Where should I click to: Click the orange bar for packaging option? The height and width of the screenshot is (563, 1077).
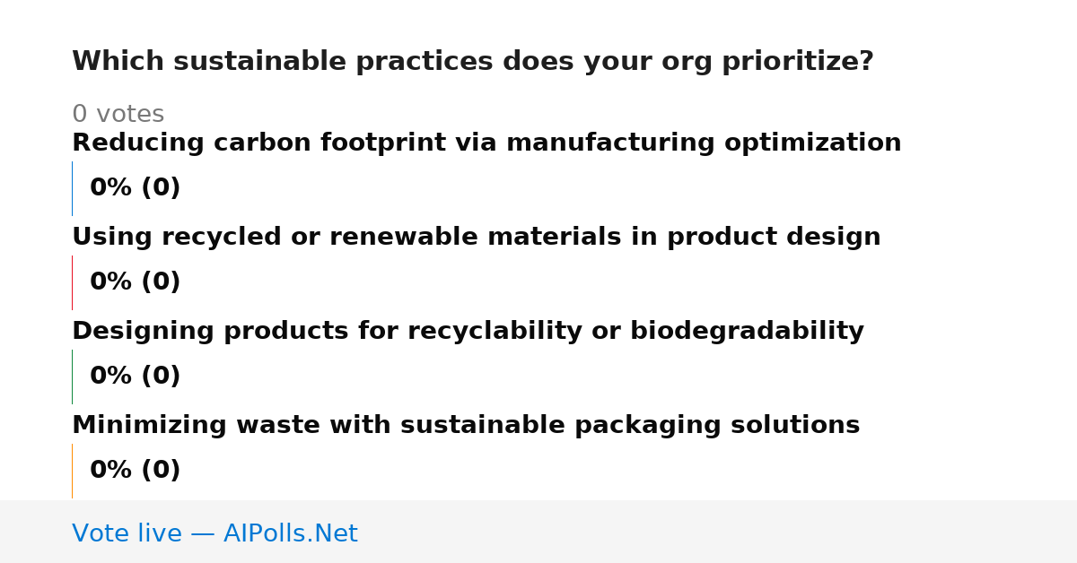pyautogui.click(x=72, y=471)
